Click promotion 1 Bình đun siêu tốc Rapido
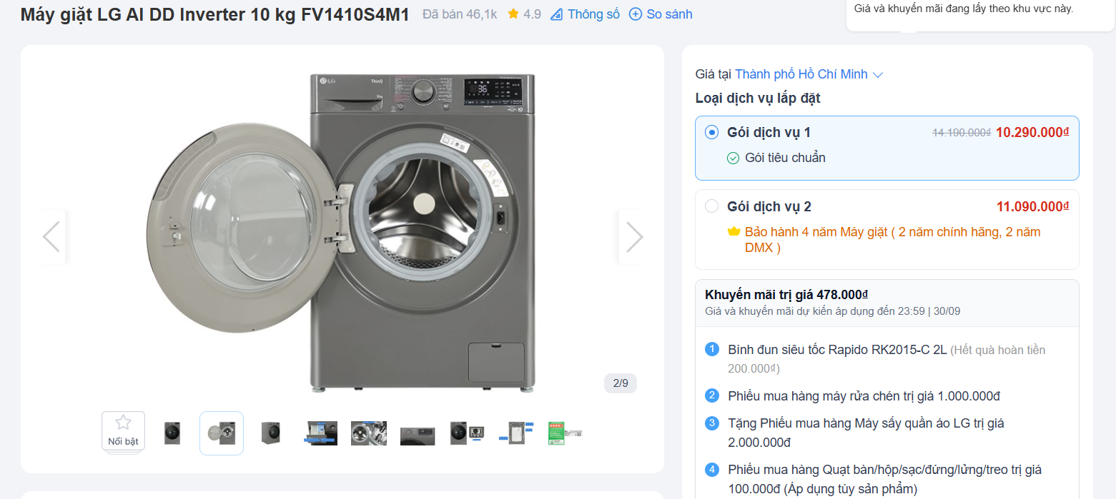Viewport: 1116px width, 499px height. pyautogui.click(x=887, y=359)
